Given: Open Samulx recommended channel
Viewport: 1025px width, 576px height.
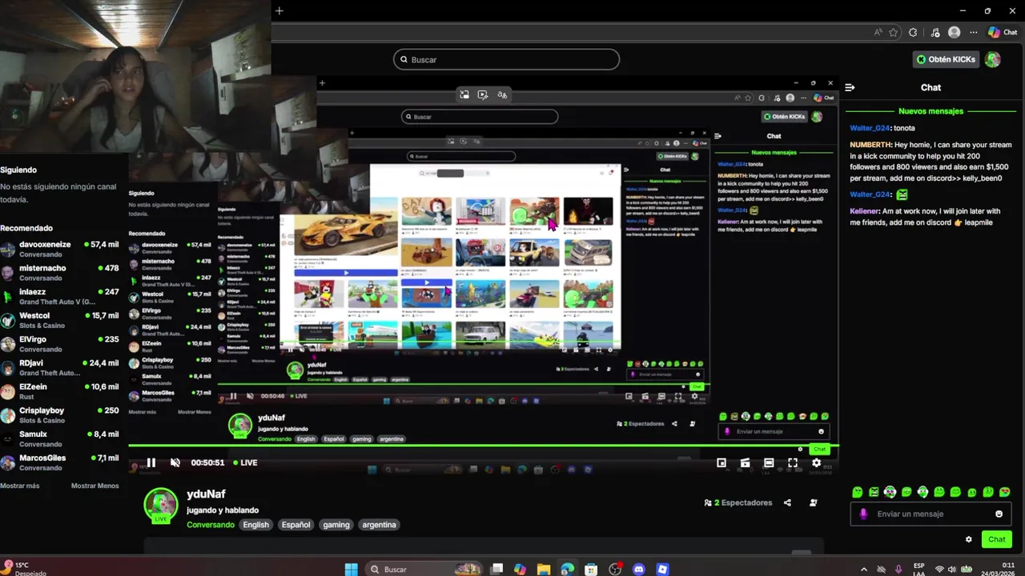Looking at the screenshot, I should (x=60, y=439).
